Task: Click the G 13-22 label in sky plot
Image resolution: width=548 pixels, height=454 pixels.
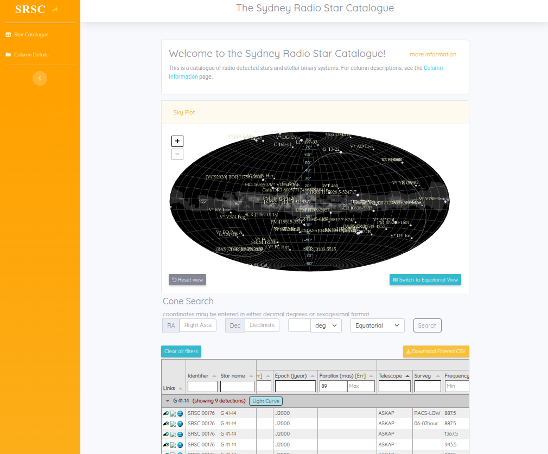Action: point(330,149)
